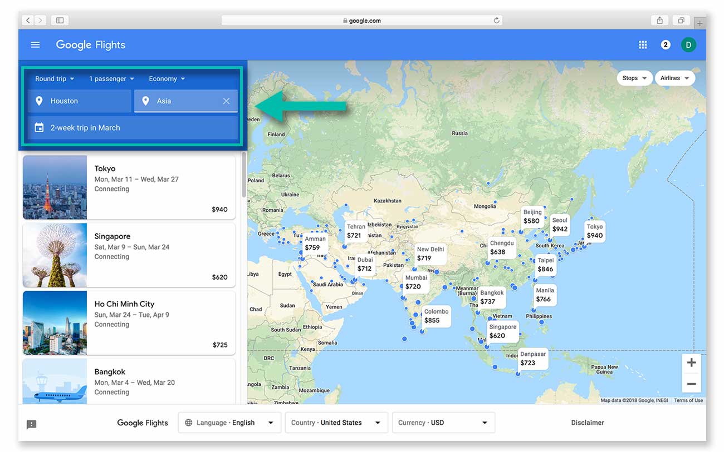
Task: Click the Google Flights header logo
Action: pyautogui.click(x=90, y=44)
